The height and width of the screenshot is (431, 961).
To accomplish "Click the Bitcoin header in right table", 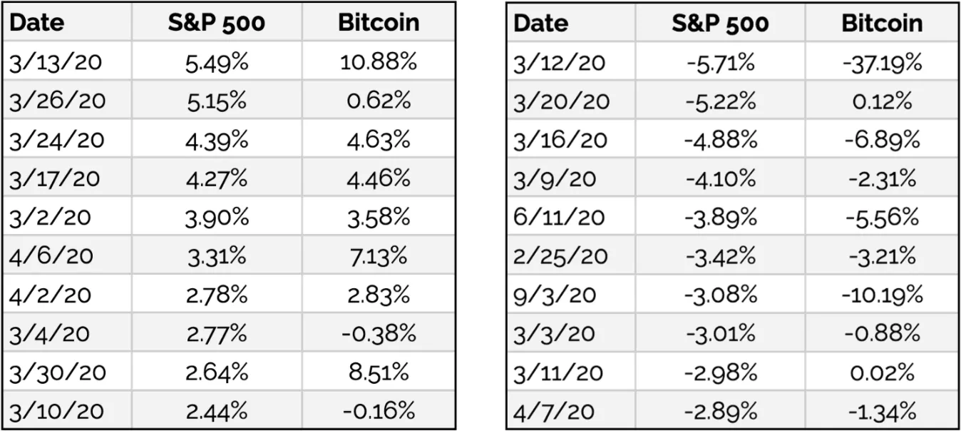I will pos(882,23).
